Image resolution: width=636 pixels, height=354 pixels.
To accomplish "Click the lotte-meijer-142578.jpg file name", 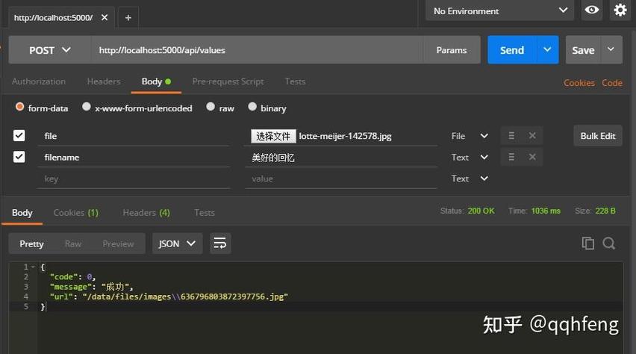I will click(345, 136).
